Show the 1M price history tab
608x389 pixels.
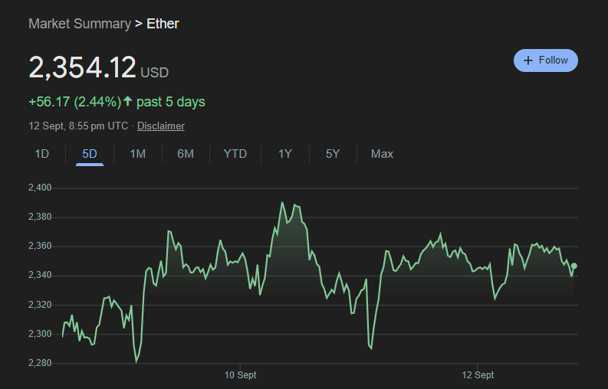(x=138, y=154)
